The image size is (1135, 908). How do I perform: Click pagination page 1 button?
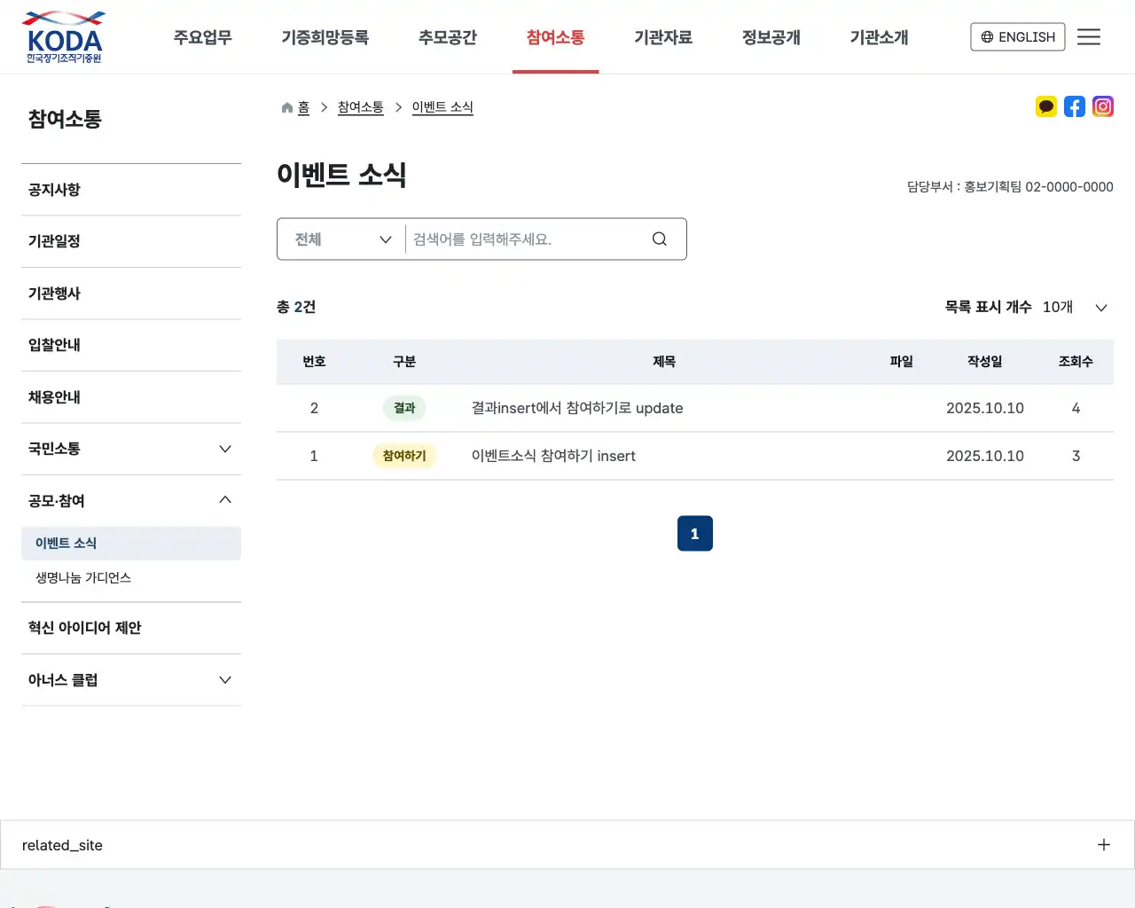click(x=694, y=533)
